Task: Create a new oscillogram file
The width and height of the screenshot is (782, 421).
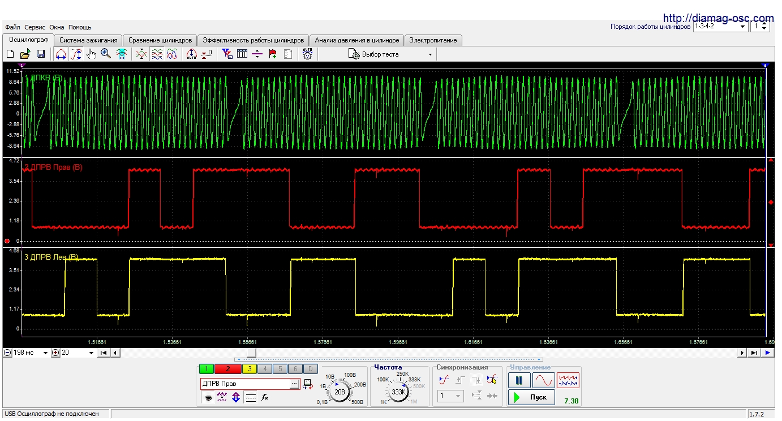Action: click(10, 54)
